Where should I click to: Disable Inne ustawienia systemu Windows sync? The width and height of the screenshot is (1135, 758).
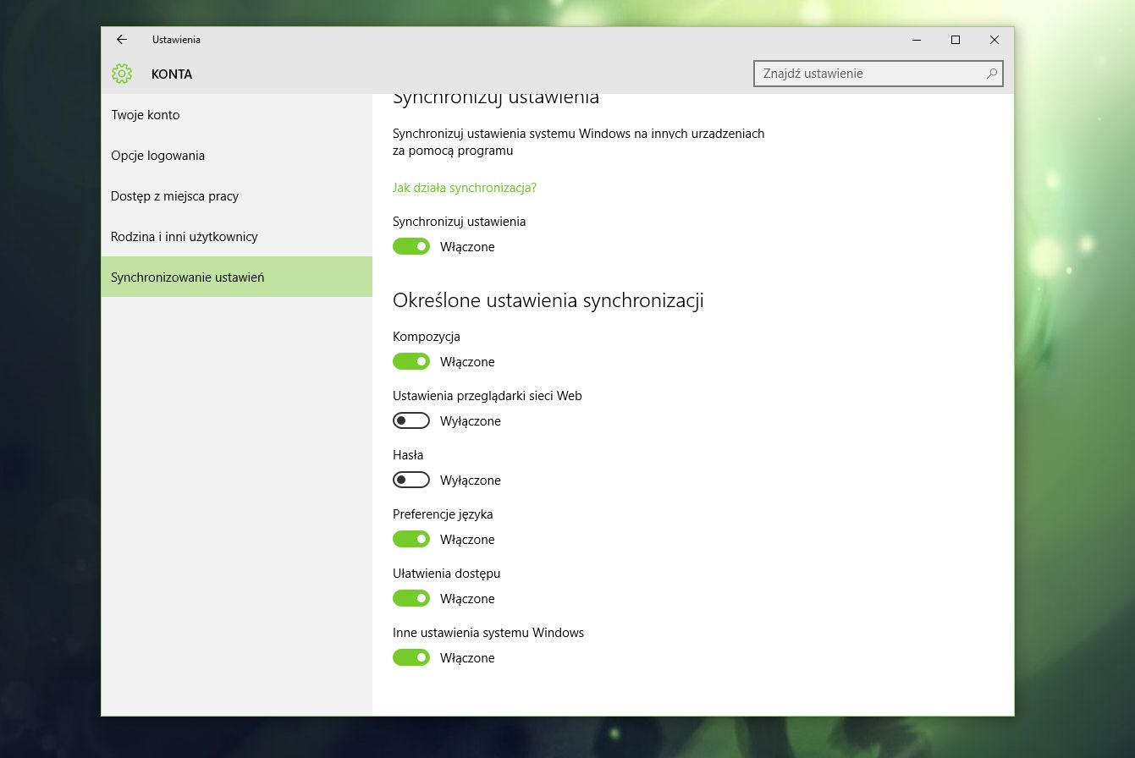tap(411, 657)
